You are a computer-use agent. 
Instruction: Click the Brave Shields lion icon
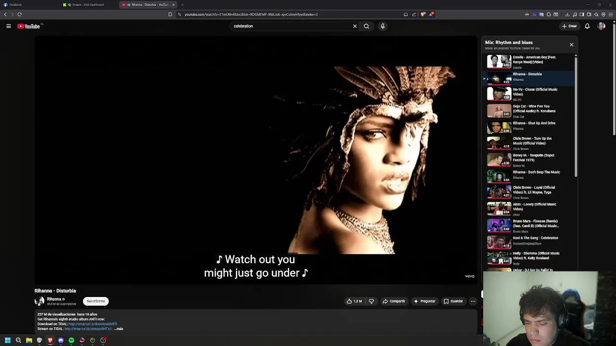pos(423,14)
